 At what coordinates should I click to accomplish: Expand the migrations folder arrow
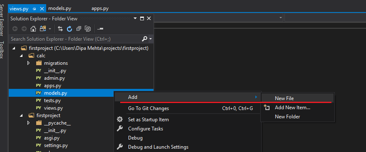coord(28,63)
